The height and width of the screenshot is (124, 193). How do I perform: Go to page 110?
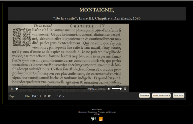[x=34, y=96]
